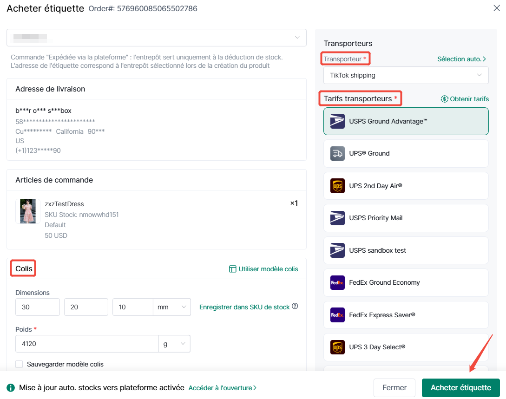
Task: Click the UPS 3 Day Select logo
Action: (x=337, y=347)
